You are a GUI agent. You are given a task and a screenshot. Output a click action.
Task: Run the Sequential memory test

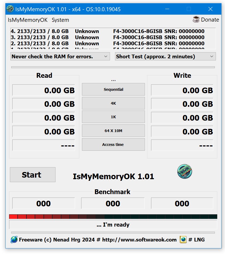tap(113, 89)
